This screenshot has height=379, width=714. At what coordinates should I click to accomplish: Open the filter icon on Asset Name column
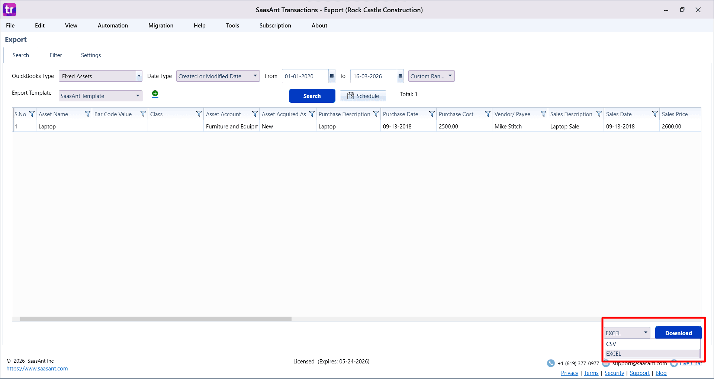tap(87, 114)
